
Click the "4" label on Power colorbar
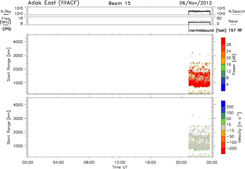(x=227, y=84)
